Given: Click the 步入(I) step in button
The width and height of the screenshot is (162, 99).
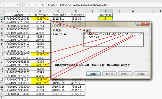Looking at the screenshot, I should coord(109,74).
